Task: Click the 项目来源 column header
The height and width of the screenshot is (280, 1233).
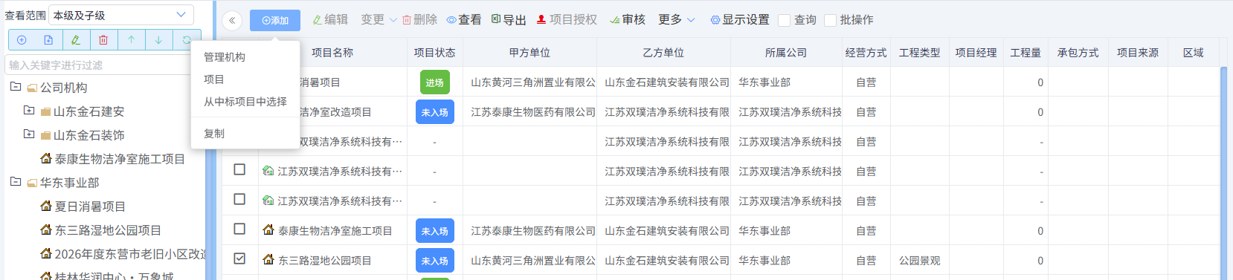Action: tap(1137, 53)
